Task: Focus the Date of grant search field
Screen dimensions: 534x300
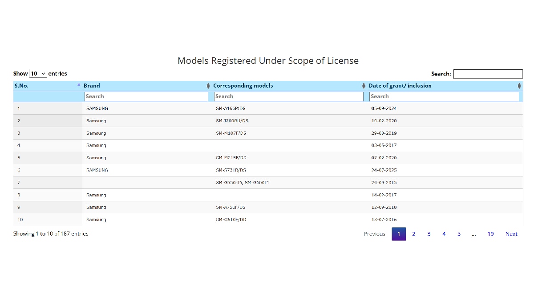Action: pos(444,96)
